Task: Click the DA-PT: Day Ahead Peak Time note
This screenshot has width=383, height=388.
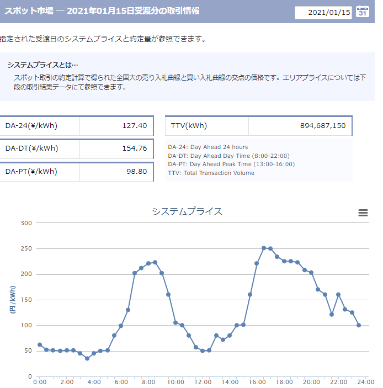Action: coord(231,164)
